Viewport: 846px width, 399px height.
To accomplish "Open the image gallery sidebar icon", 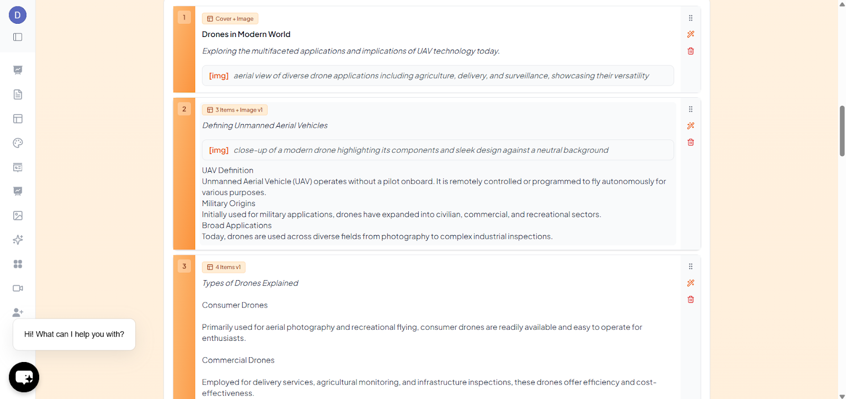I will 17,216.
